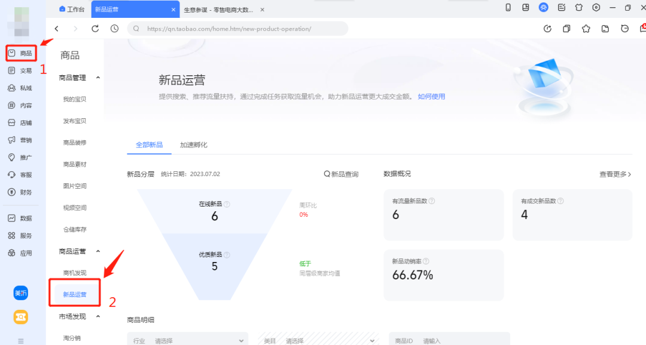Open 发布宝贝 menu item

click(75, 121)
